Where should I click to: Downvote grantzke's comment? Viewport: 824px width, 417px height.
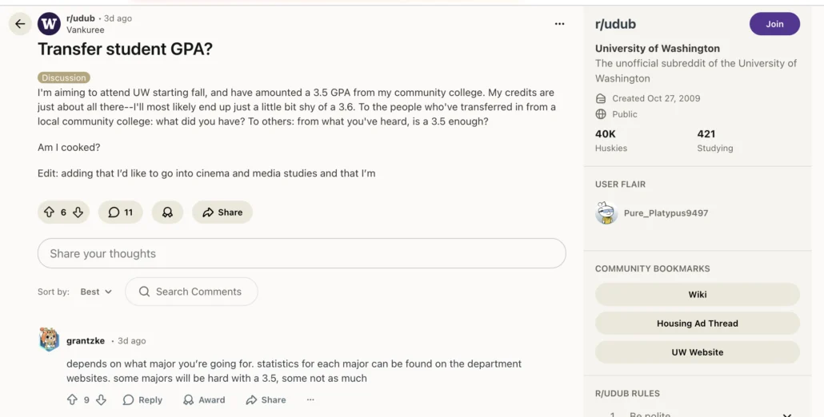[x=101, y=400]
